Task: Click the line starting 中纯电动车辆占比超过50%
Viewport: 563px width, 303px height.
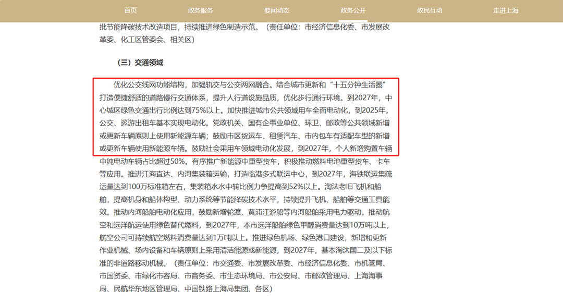Action: tap(244, 161)
